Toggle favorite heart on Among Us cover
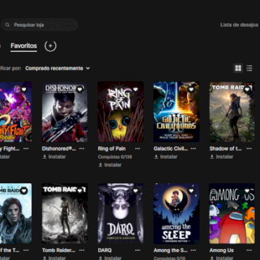260x260 pixels. coord(247,190)
